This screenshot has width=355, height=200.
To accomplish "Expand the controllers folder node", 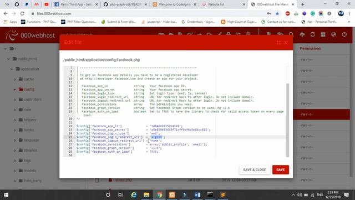I will 15,99.
